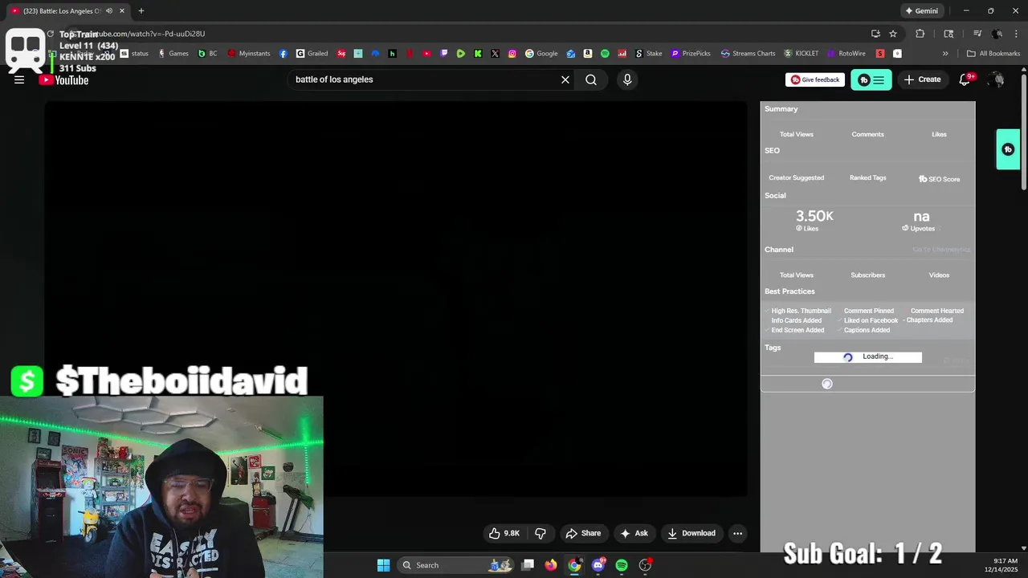This screenshot has width=1028, height=578.
Task: Open the Myinstants bookmark
Action: 249,54
